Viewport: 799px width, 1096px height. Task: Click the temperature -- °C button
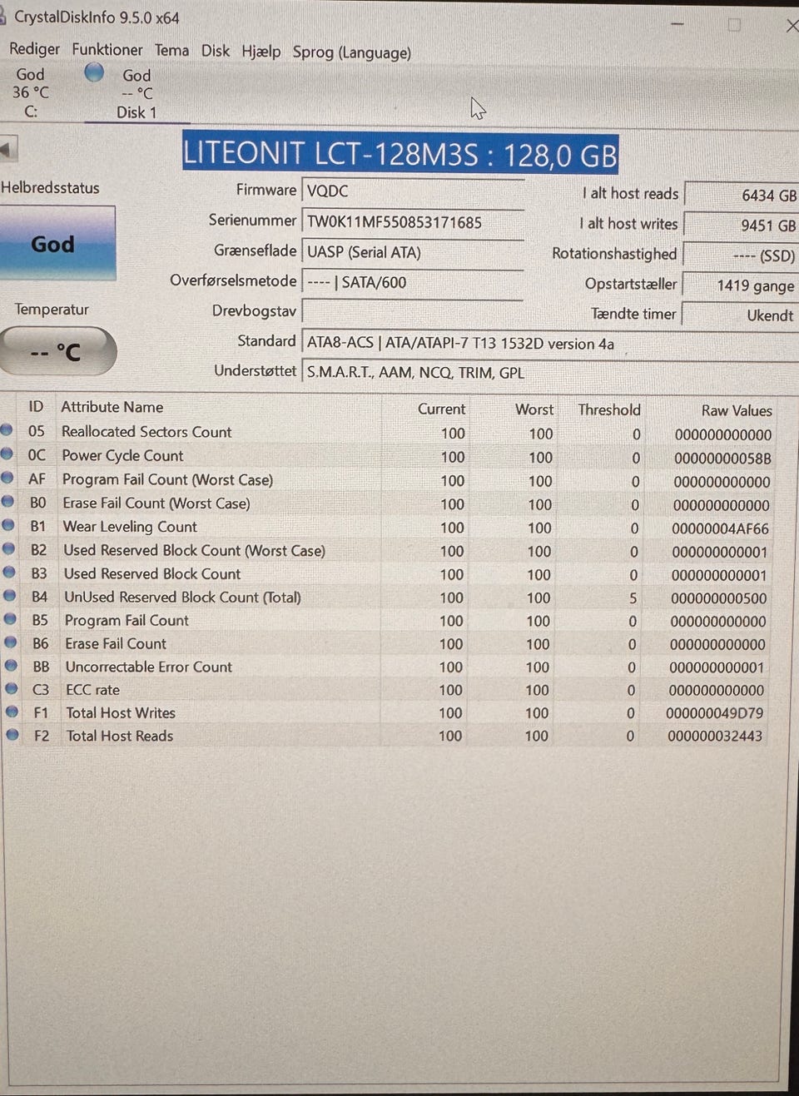[57, 351]
